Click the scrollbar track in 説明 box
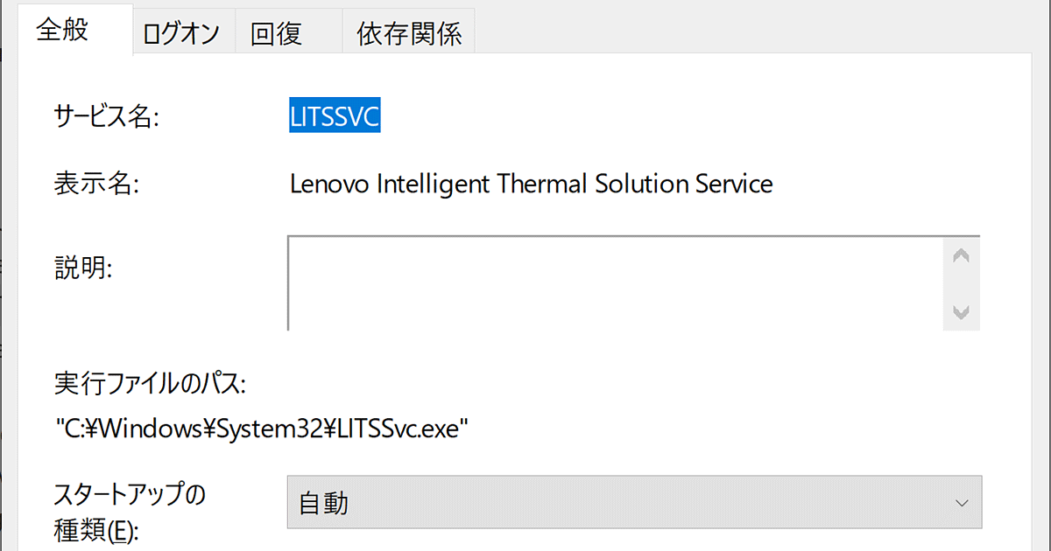The width and height of the screenshot is (1051, 551). point(961,283)
